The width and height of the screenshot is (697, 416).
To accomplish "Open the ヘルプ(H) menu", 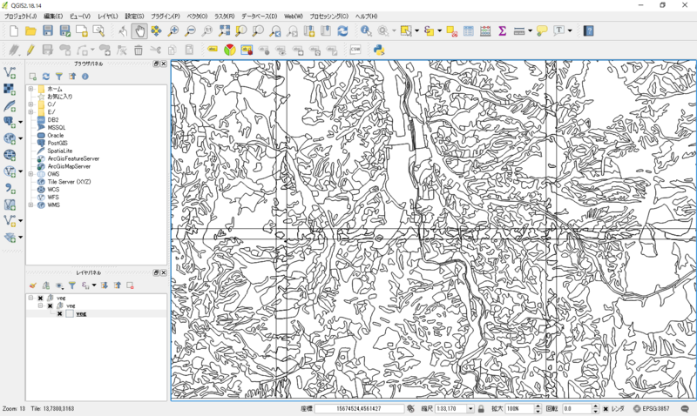I will pyautogui.click(x=366, y=16).
